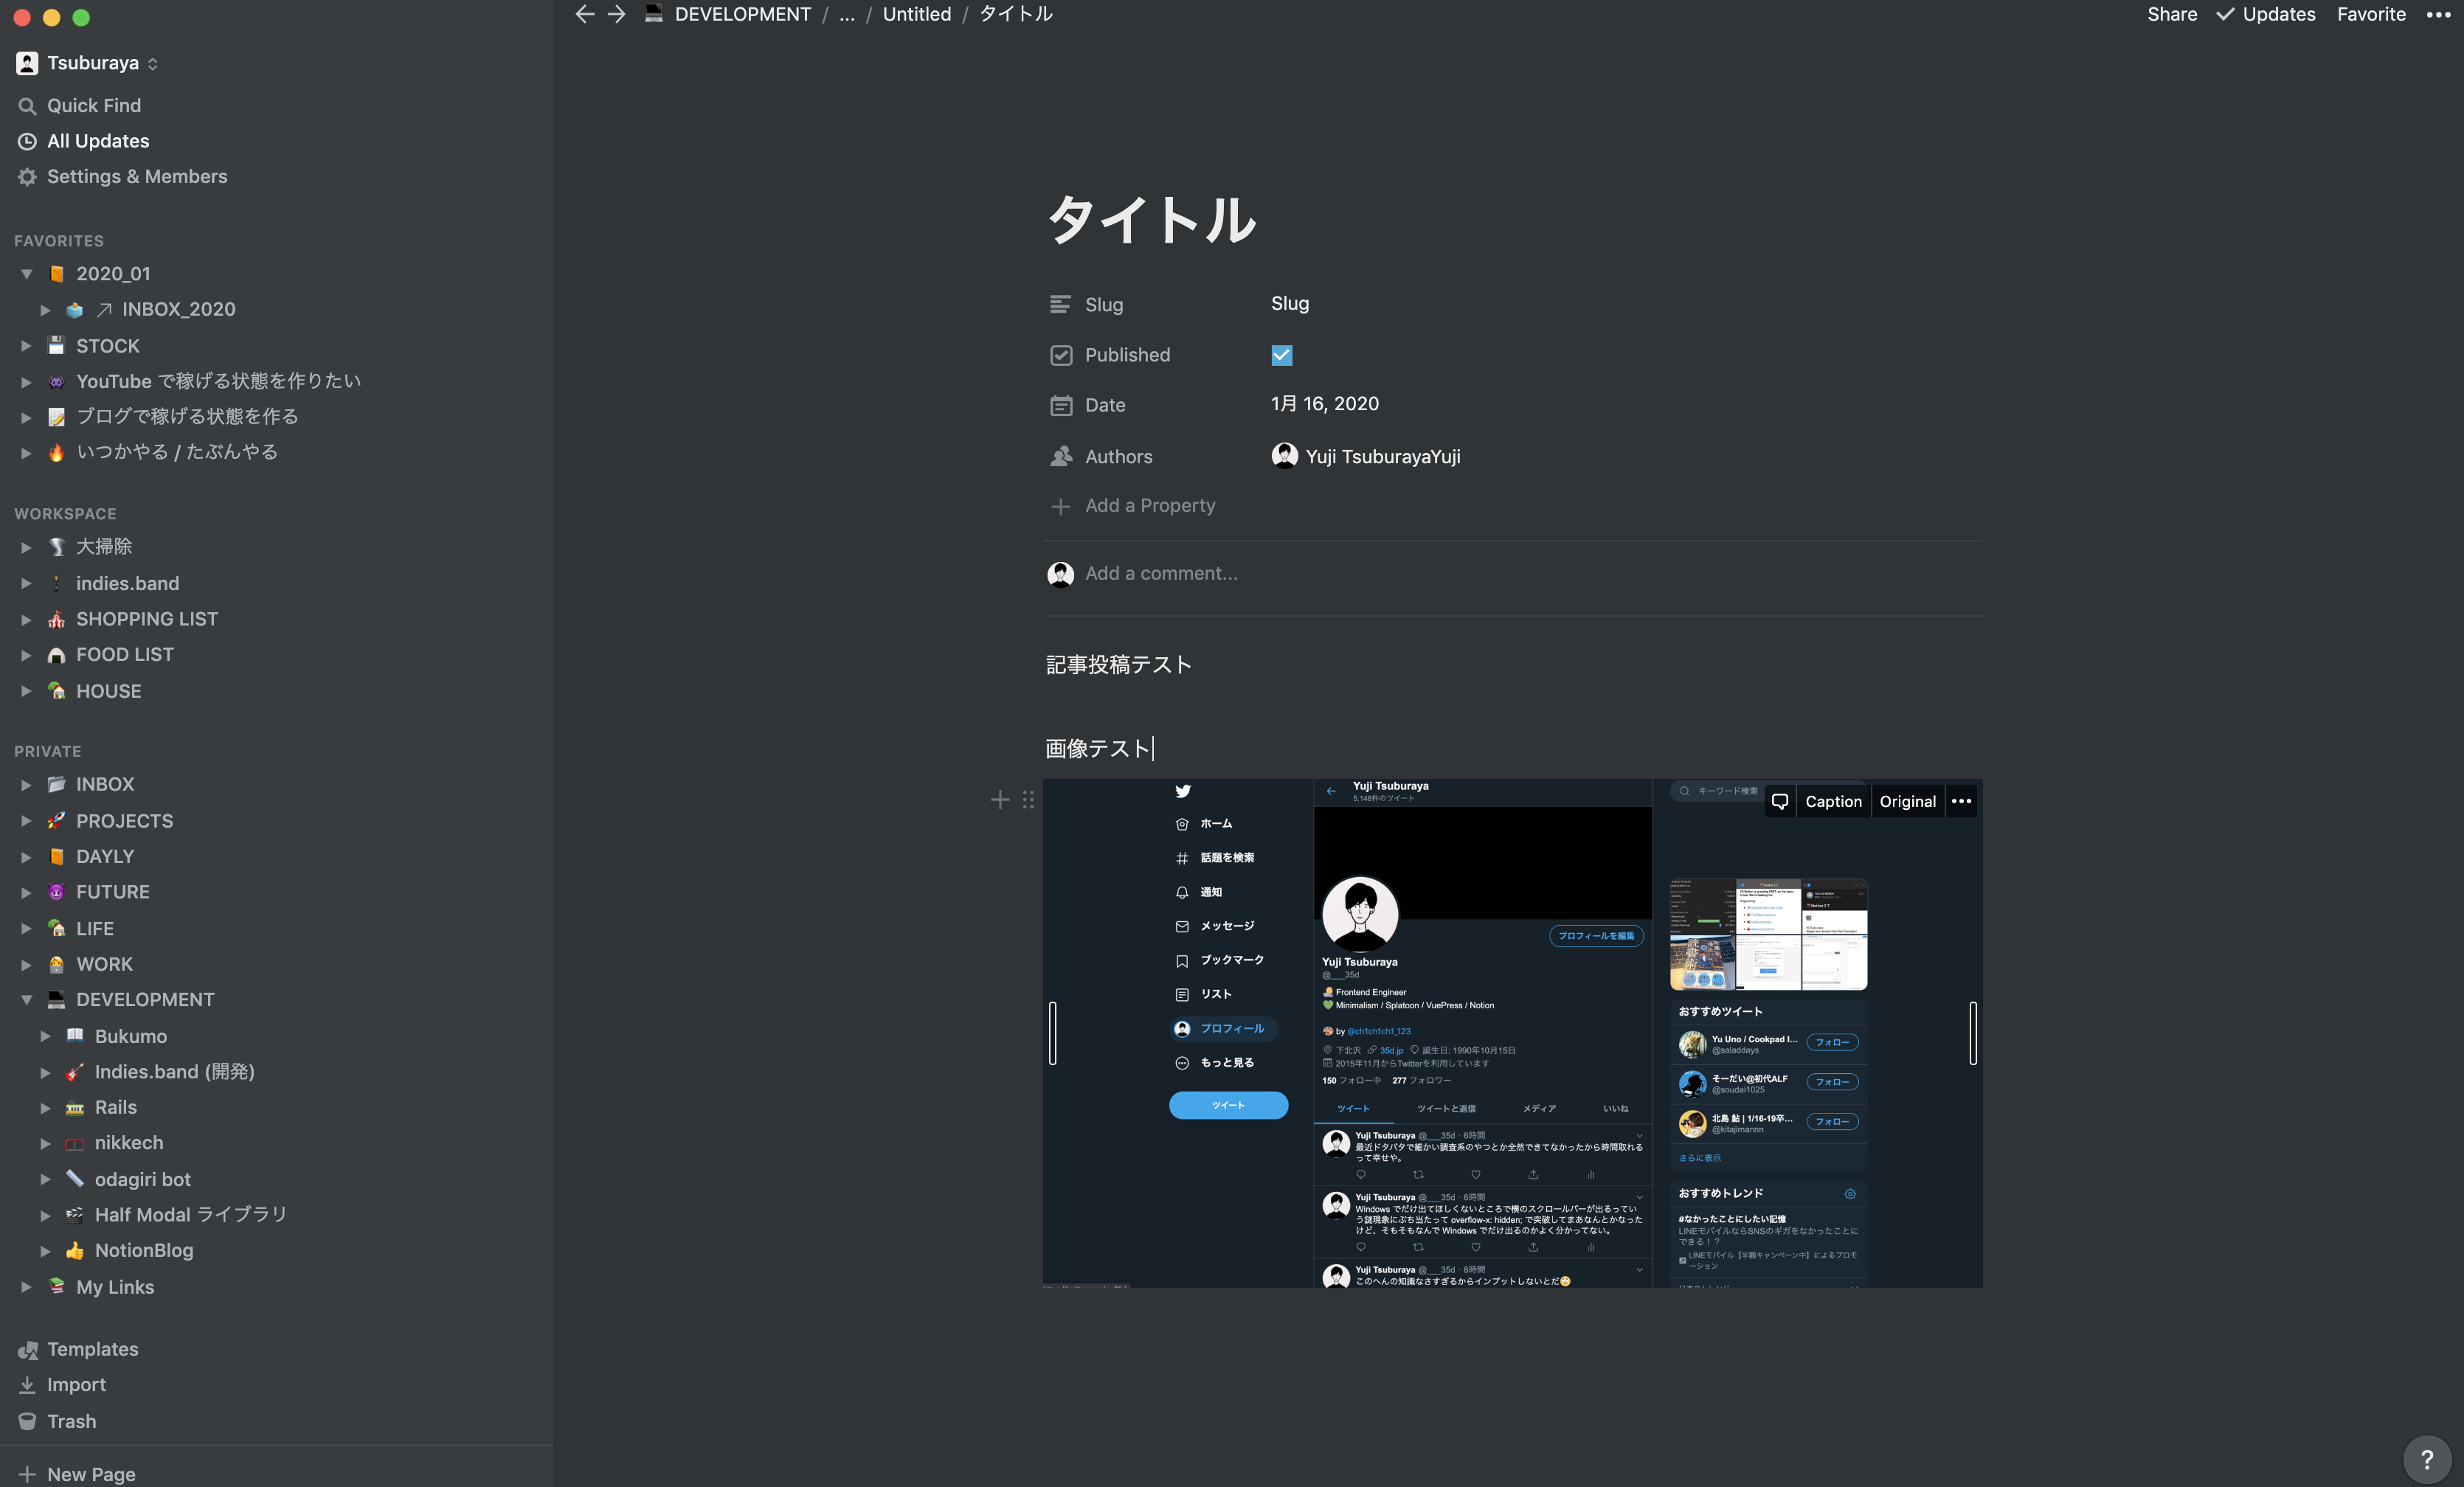Open the page options three-dot menu

pyautogui.click(x=2438, y=14)
